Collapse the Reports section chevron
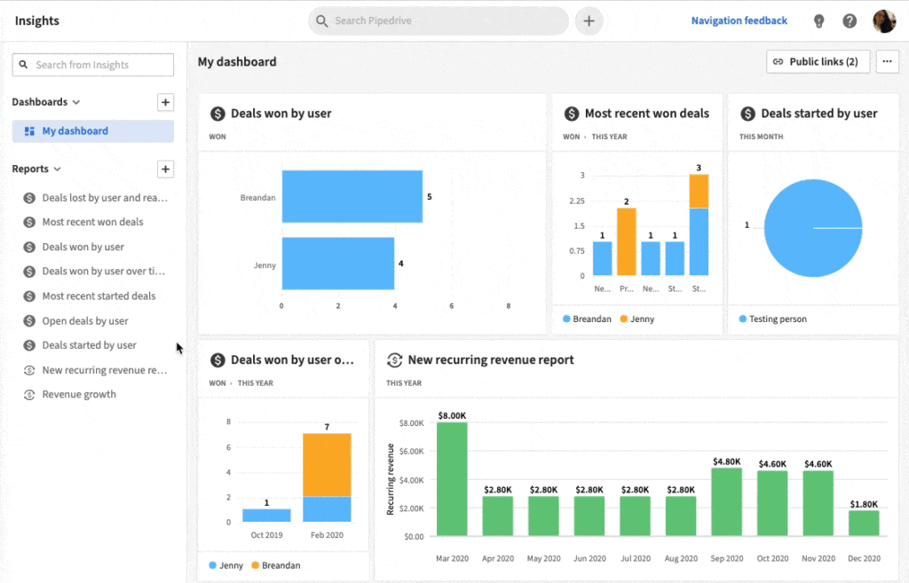909x583 pixels. [x=58, y=169]
